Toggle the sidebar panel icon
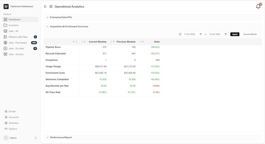 (45, 6)
